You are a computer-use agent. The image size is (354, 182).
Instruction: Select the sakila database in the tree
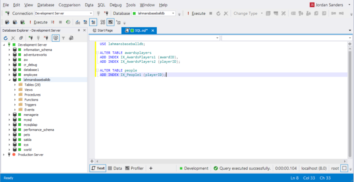[x=27, y=140]
